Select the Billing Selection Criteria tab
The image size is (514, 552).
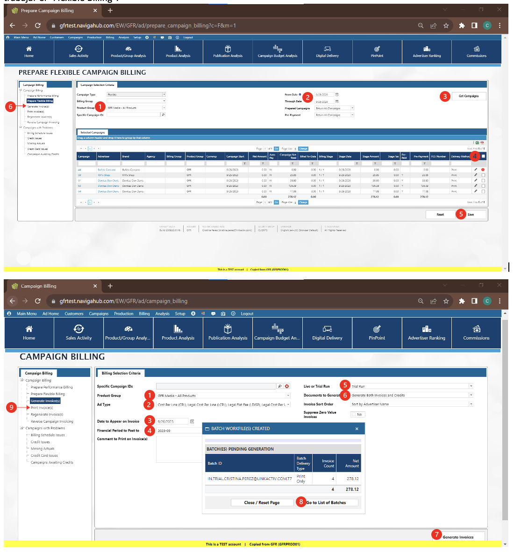(121, 373)
